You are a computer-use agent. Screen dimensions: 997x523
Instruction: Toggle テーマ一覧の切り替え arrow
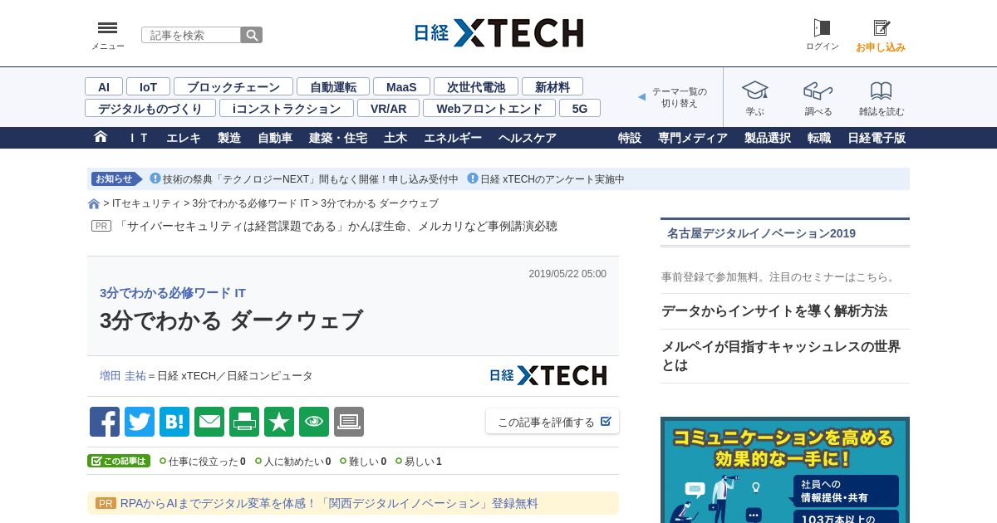pos(641,97)
